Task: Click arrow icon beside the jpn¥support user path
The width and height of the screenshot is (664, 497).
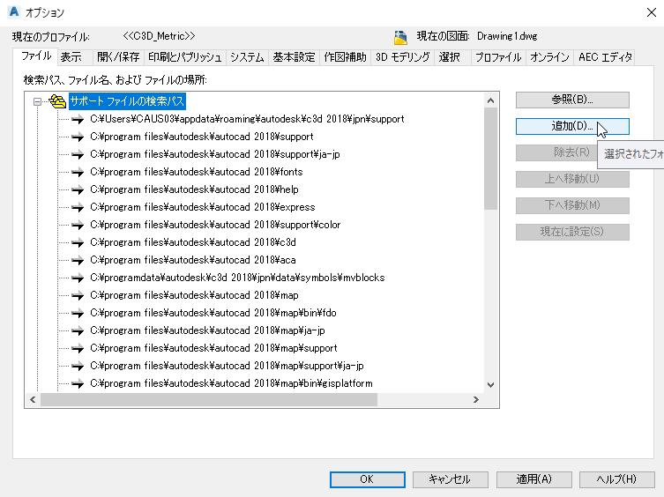Action: [78, 119]
